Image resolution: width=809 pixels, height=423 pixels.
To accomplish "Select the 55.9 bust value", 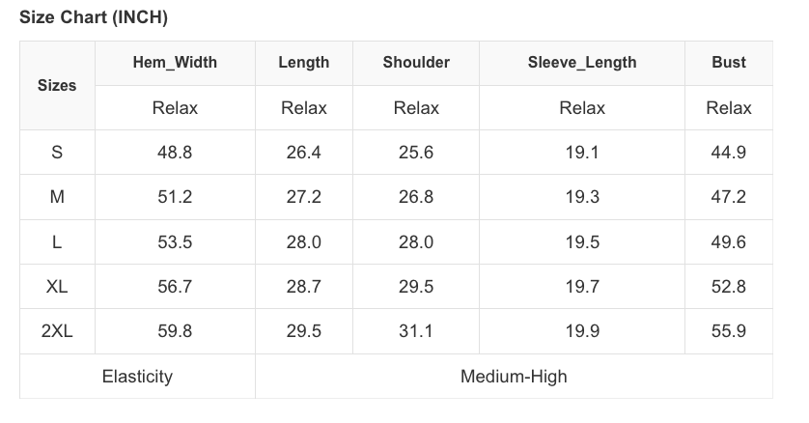I will (729, 331).
